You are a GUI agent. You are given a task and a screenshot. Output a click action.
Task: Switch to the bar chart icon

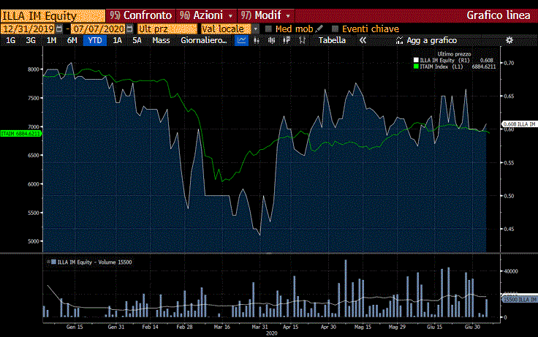pos(257,40)
